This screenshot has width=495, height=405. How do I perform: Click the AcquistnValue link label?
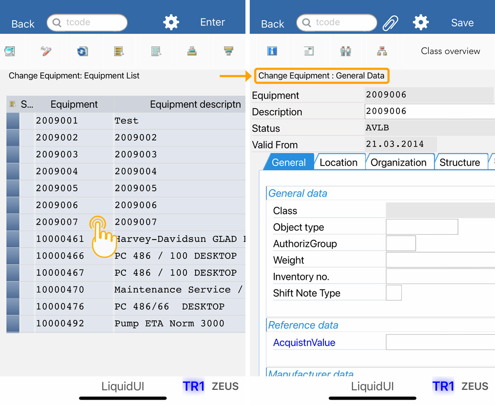[304, 343]
